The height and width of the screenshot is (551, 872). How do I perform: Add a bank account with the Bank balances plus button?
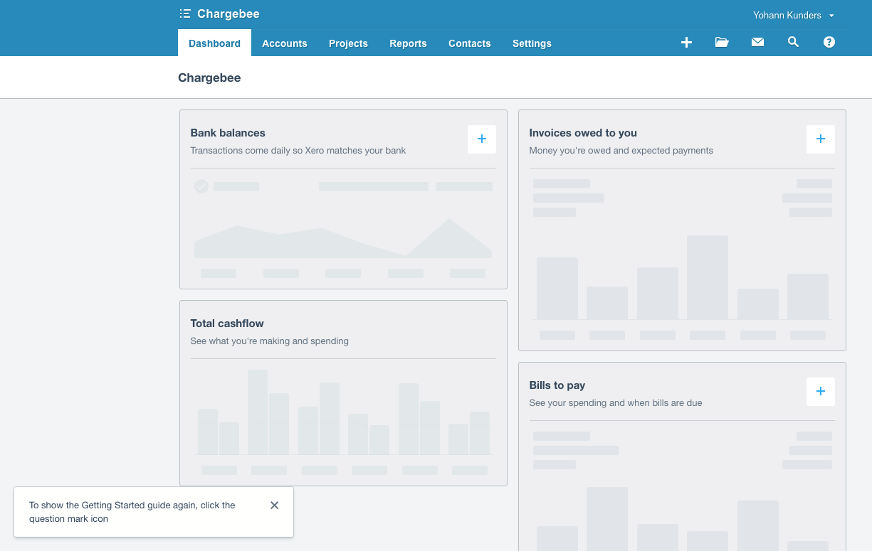point(482,139)
